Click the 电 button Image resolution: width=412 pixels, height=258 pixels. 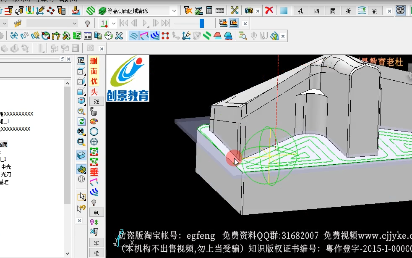coord(96,212)
